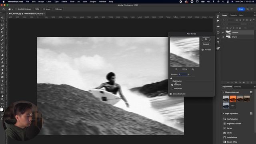This screenshot has height=144, width=256.
Task: Open the Hand tool preset dropdown
Action: (x=12, y=9)
